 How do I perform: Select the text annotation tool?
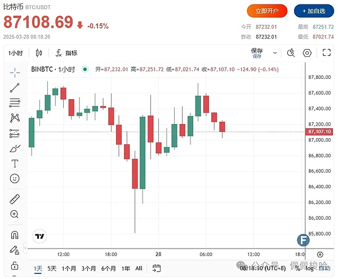pos(15,163)
